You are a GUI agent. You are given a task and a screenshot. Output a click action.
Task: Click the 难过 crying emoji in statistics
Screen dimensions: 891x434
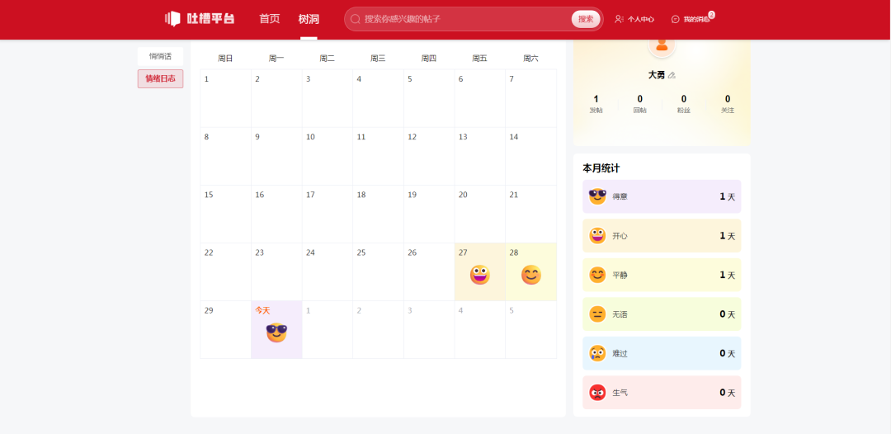click(x=597, y=353)
